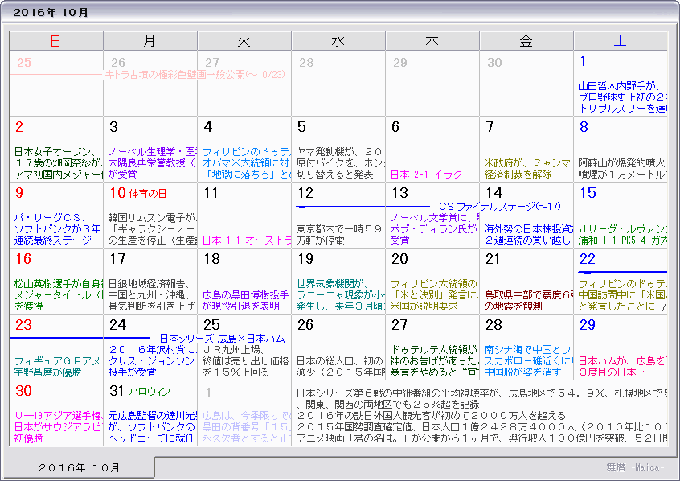Select the 水 (Wednesday) column header
Screen dimensions: 680x481
(338, 39)
